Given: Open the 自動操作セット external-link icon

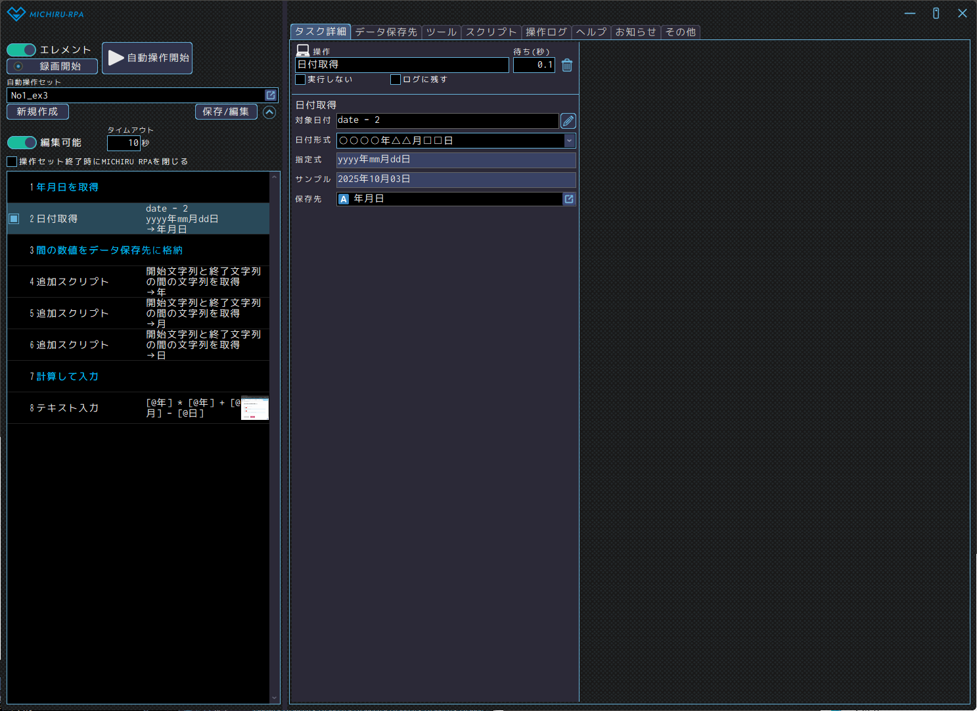Looking at the screenshot, I should coord(271,95).
